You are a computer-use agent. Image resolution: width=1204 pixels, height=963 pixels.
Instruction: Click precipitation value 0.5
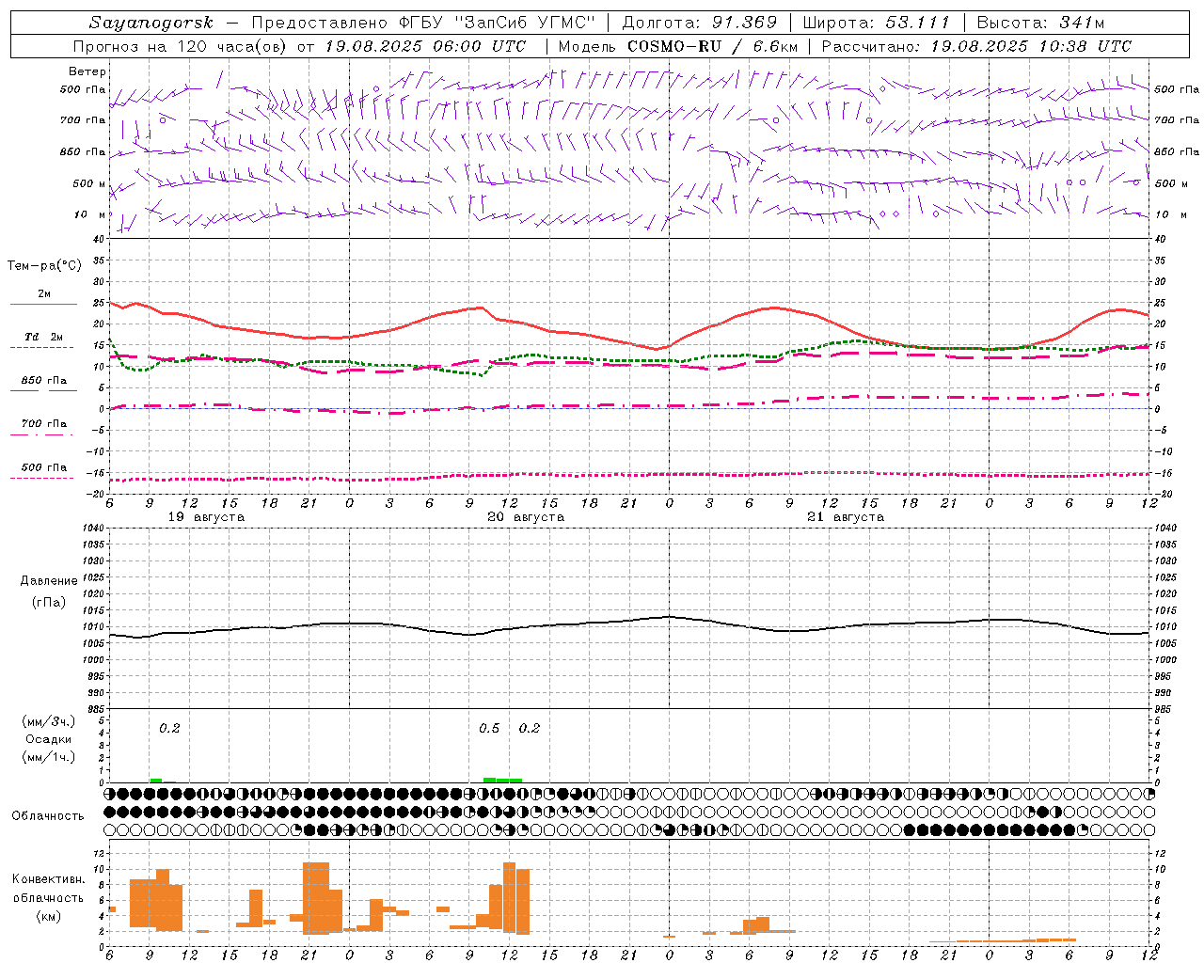coord(489,729)
